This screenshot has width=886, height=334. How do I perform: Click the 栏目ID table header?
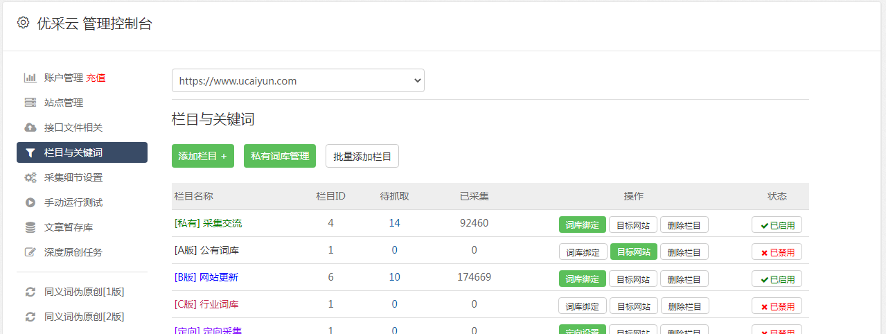(330, 196)
